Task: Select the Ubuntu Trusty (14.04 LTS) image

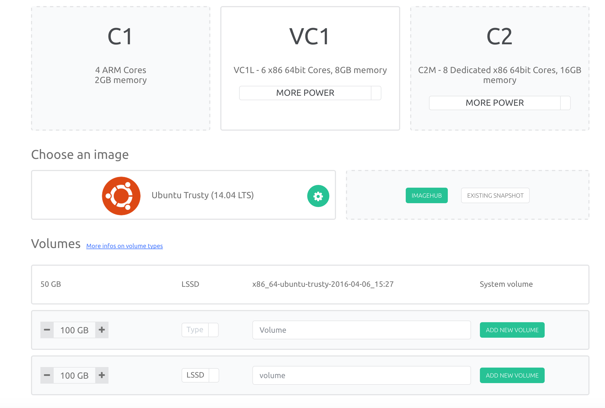Action: click(x=183, y=195)
